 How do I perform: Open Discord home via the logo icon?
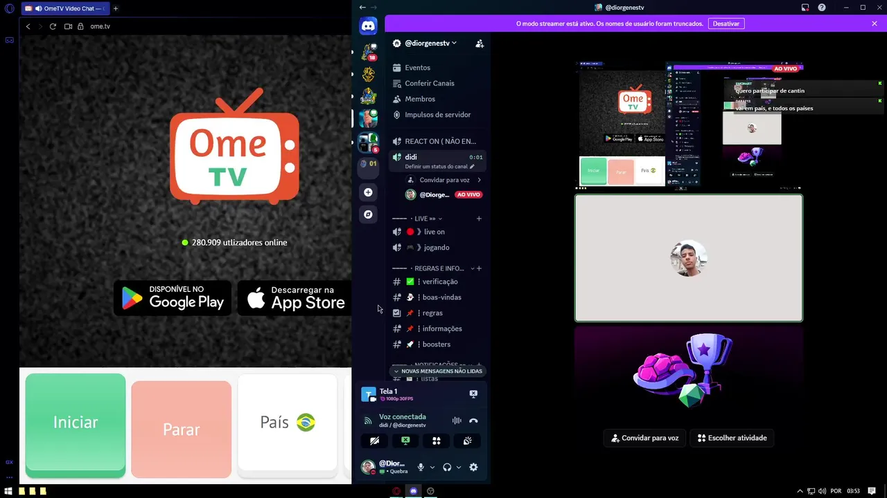point(368,26)
